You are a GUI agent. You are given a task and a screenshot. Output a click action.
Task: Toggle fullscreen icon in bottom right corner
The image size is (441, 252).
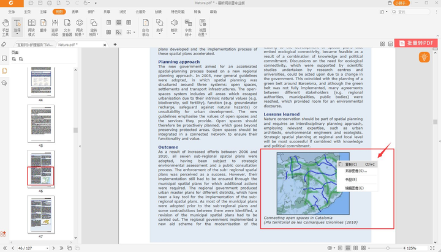(432, 248)
